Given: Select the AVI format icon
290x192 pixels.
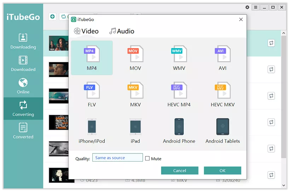Looking at the screenshot, I should pyautogui.click(x=222, y=55).
